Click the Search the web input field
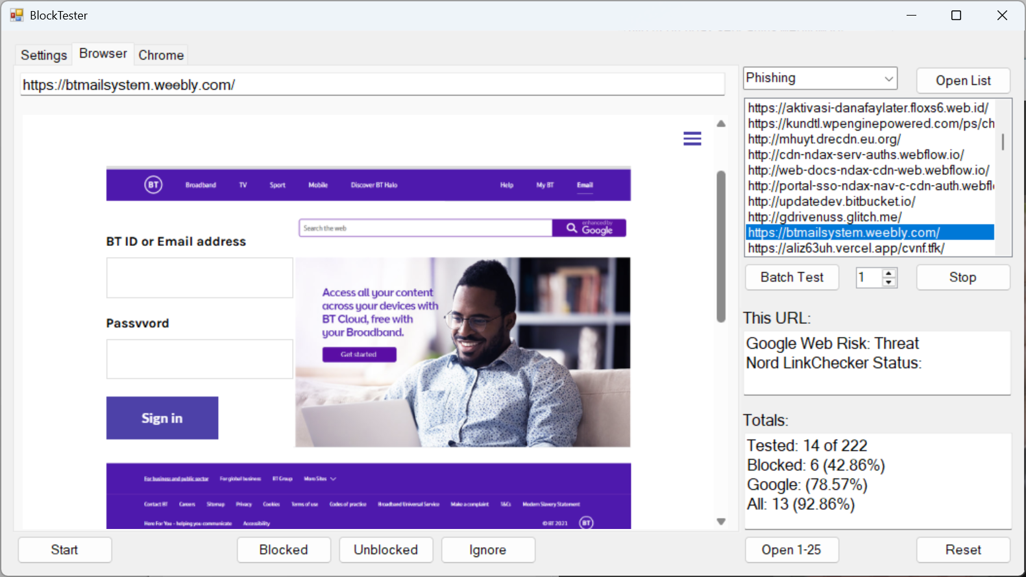This screenshot has width=1026, height=577. 426,228
